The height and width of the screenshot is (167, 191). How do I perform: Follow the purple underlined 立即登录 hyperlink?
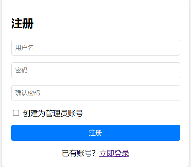click(114, 153)
